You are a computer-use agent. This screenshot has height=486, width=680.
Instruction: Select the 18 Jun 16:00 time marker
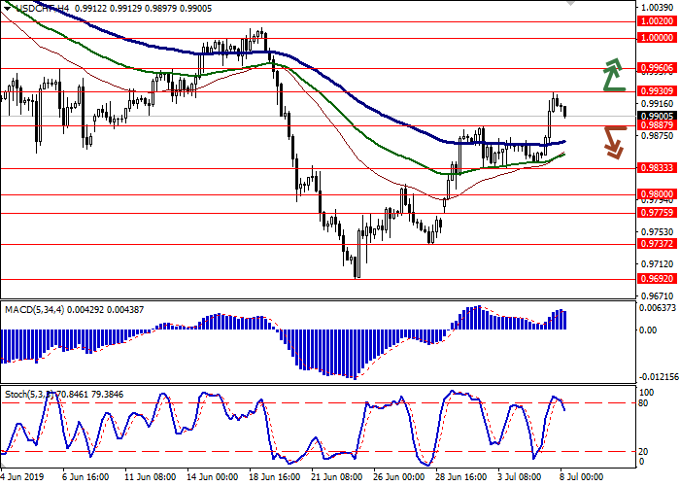coord(274,478)
